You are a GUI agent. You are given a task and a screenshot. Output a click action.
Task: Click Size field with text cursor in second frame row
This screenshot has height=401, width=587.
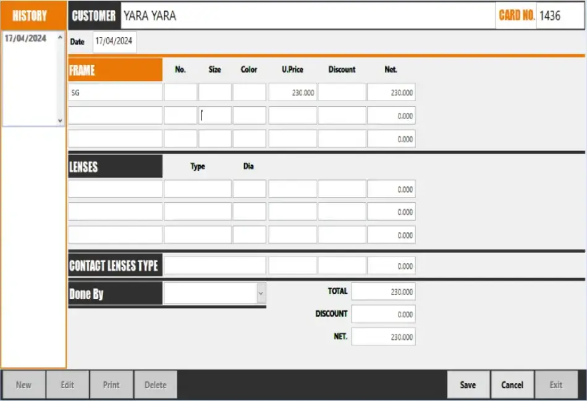point(215,115)
